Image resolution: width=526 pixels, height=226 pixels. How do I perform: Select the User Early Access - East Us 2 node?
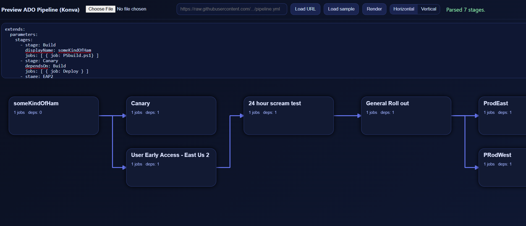pos(171,167)
